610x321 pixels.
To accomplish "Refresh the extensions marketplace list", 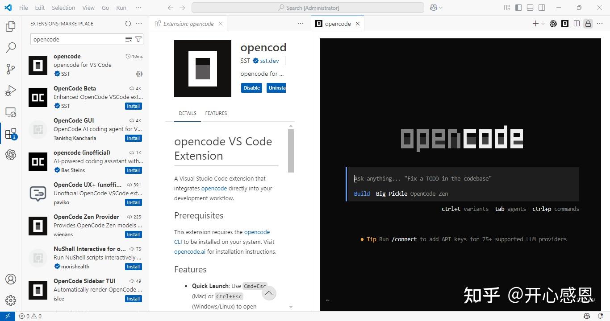I will (x=128, y=24).
